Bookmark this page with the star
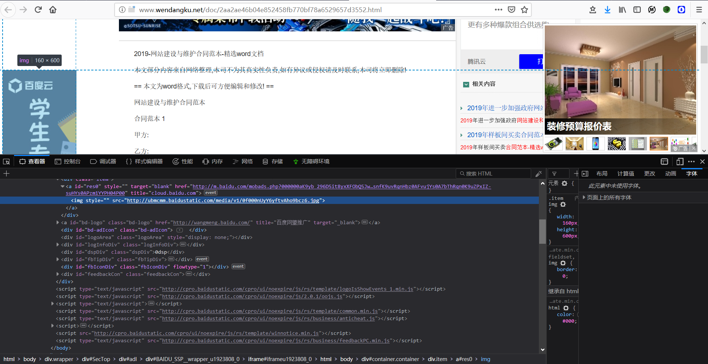Screen dimensions: 708x364 pyautogui.click(x=524, y=10)
